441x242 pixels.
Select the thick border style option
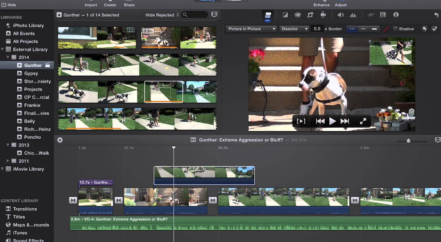pyautogui.click(x=374, y=29)
